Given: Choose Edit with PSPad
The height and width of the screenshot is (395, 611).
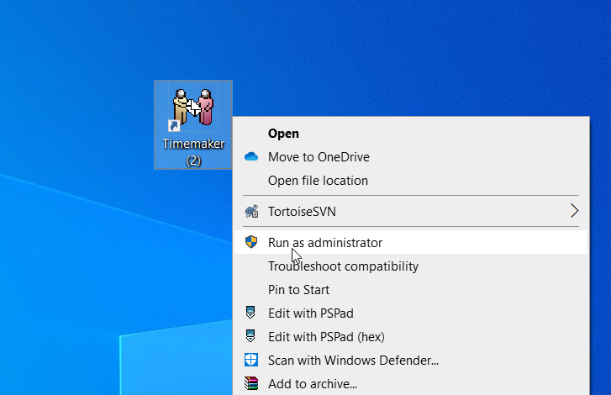Looking at the screenshot, I should click(411, 313).
